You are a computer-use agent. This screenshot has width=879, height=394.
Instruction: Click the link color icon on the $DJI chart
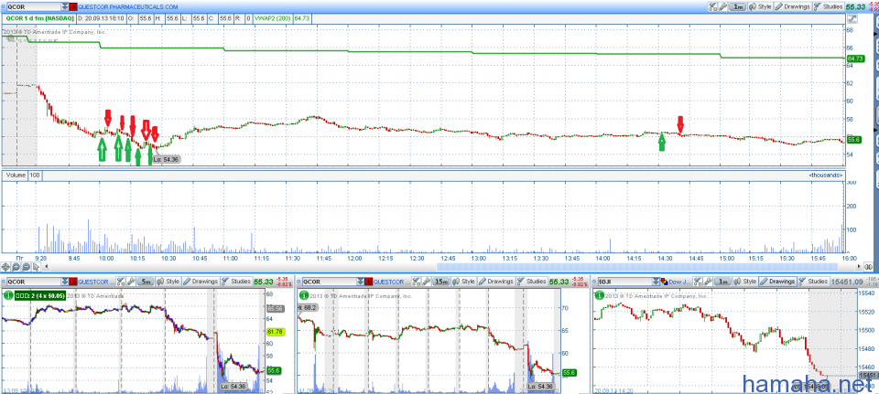[x=665, y=282]
